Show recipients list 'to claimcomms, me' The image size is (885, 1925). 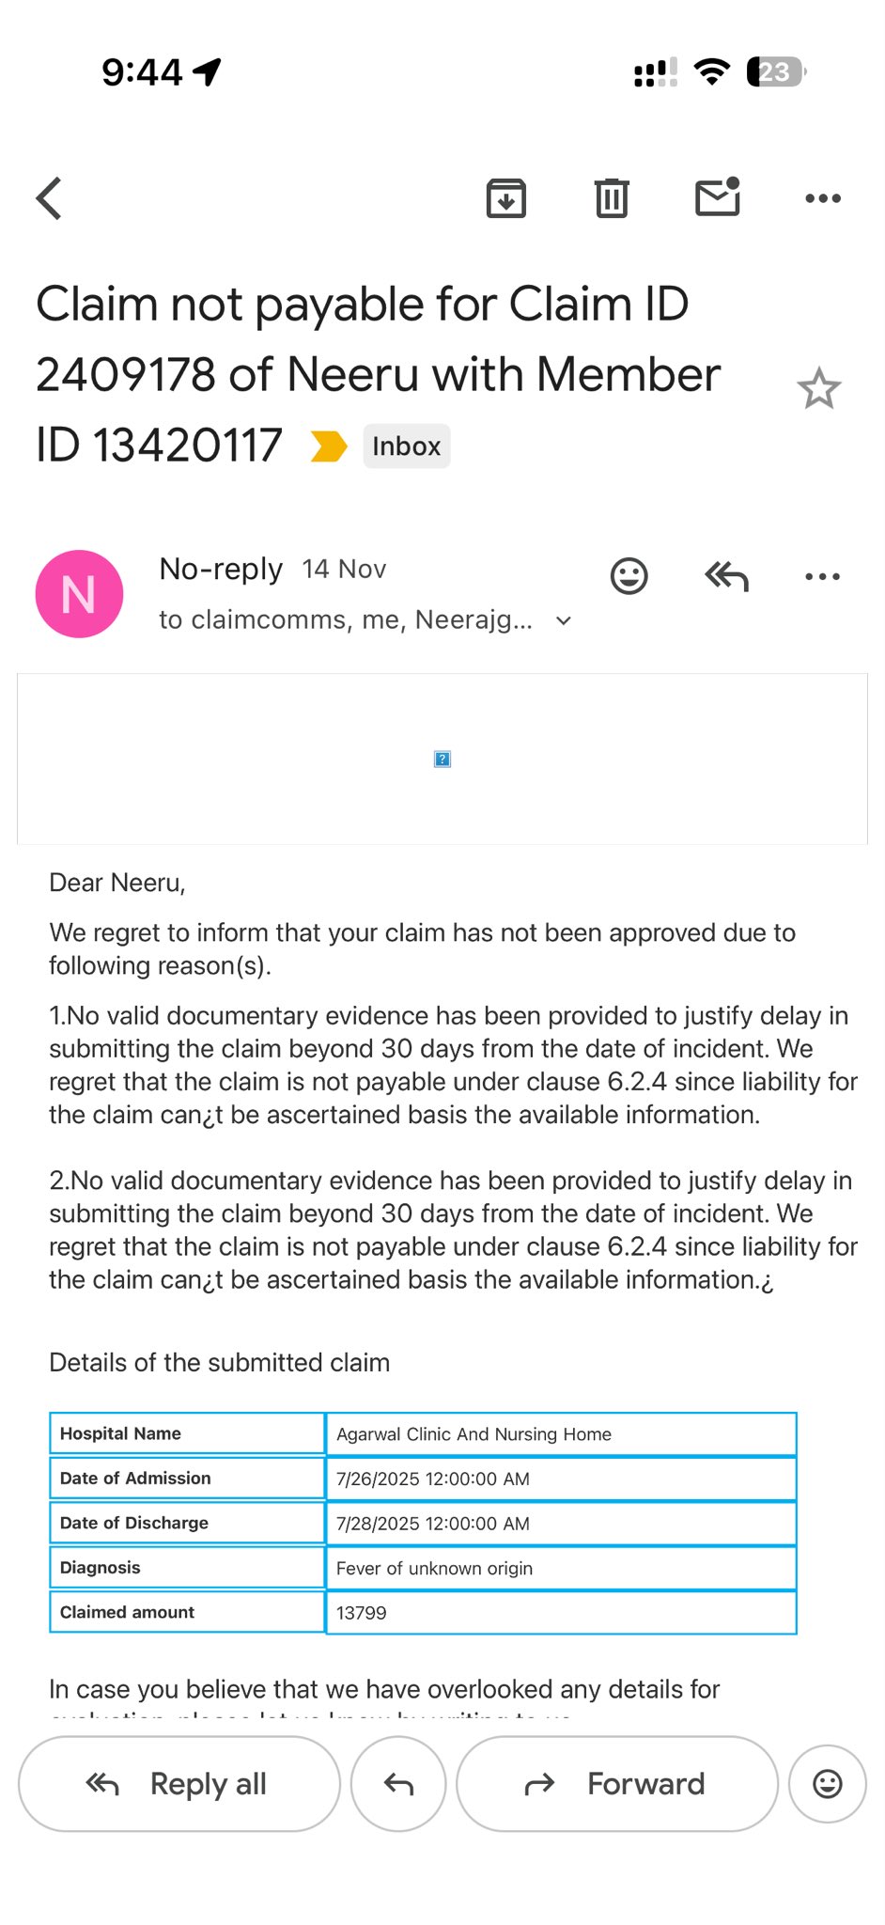(x=345, y=620)
